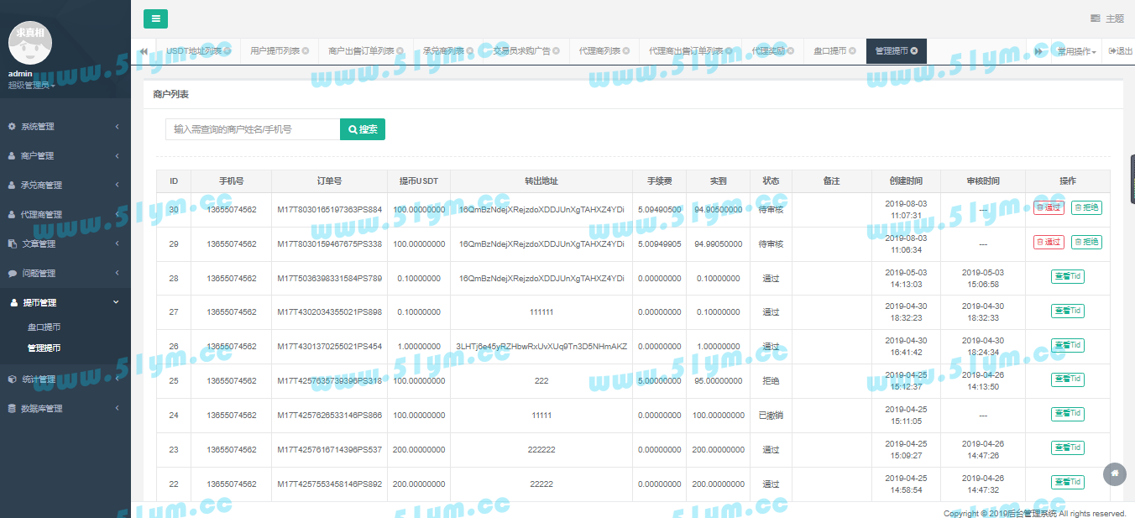Close the 代理商列表 tab
Viewport: 1135px width, 518px height.
pyautogui.click(x=626, y=51)
